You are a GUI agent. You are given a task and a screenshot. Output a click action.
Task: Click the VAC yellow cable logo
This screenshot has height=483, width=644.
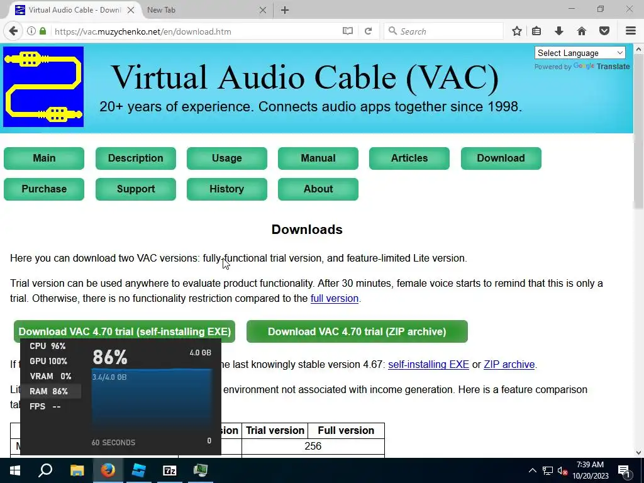tap(43, 87)
